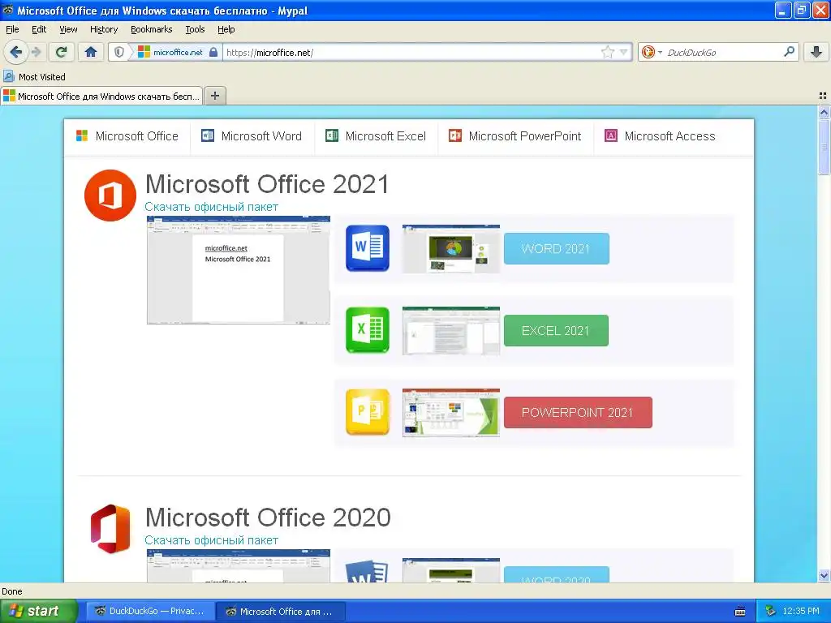Open the History menu

click(103, 29)
